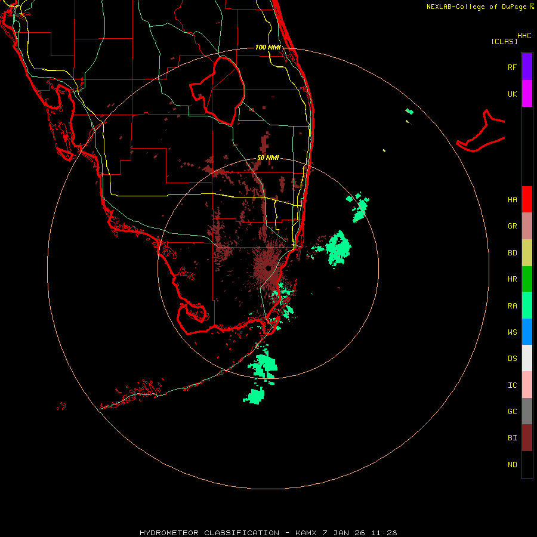This screenshot has height=537, width=537.
Task: Click the rain cell on the 50 NMI ring south
Action: (263, 365)
